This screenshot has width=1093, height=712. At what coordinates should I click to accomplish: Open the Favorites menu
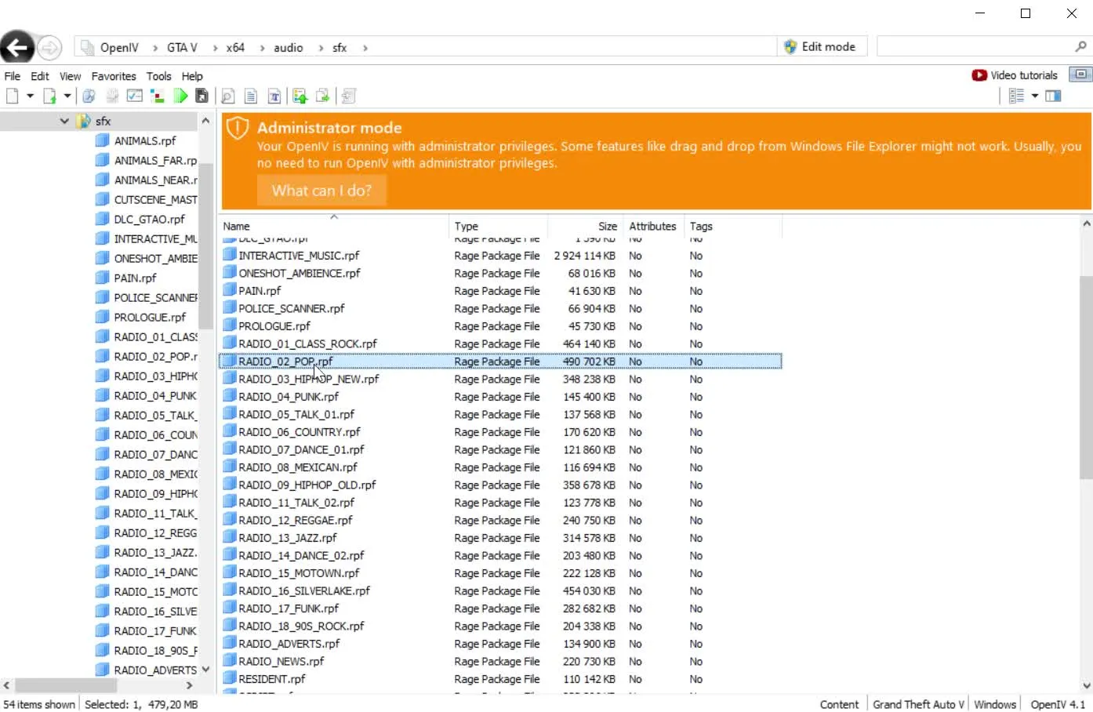(114, 76)
